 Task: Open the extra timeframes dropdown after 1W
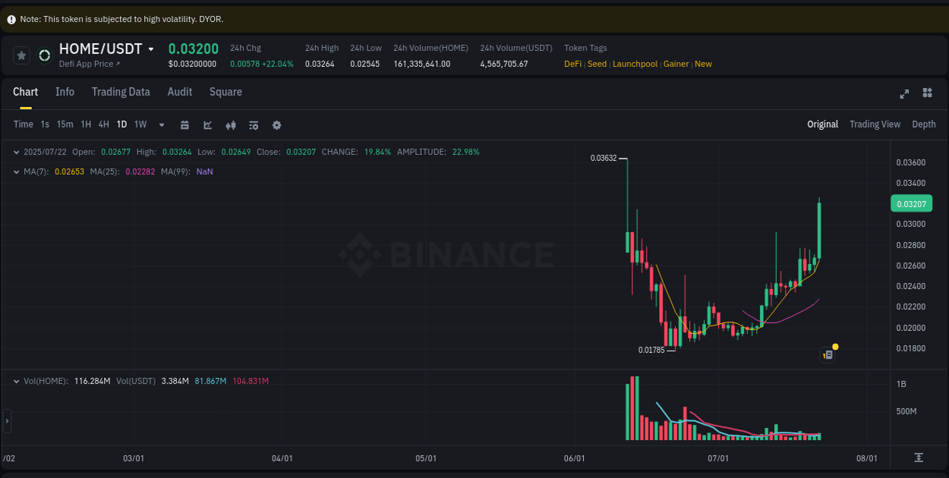tap(161, 124)
